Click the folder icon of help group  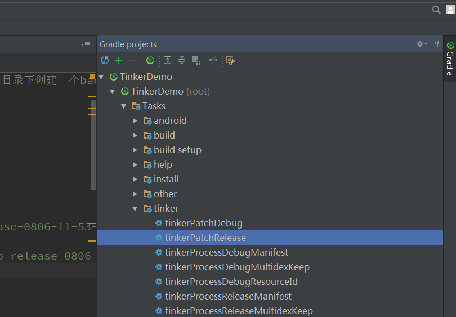(147, 165)
